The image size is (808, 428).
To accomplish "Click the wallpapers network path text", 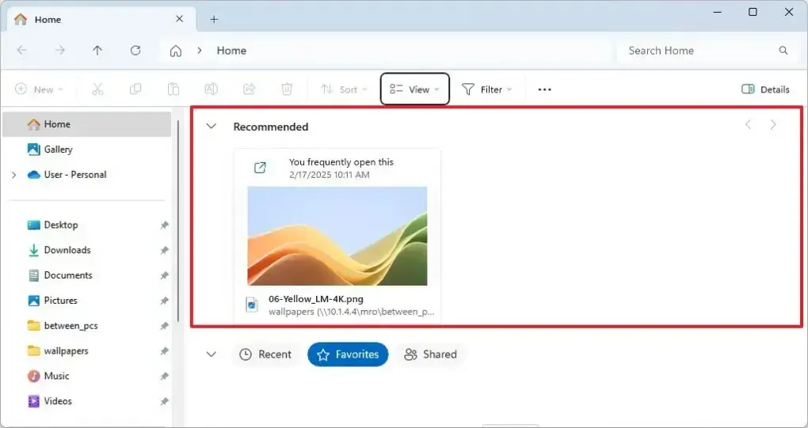I will (352, 312).
